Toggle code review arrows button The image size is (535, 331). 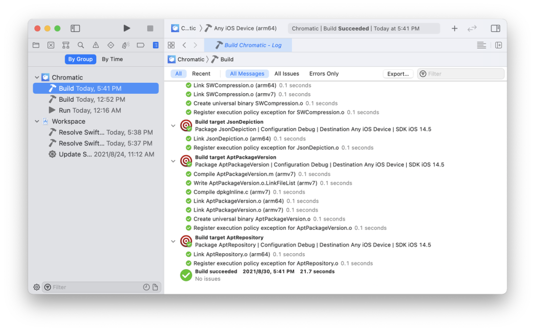(472, 28)
